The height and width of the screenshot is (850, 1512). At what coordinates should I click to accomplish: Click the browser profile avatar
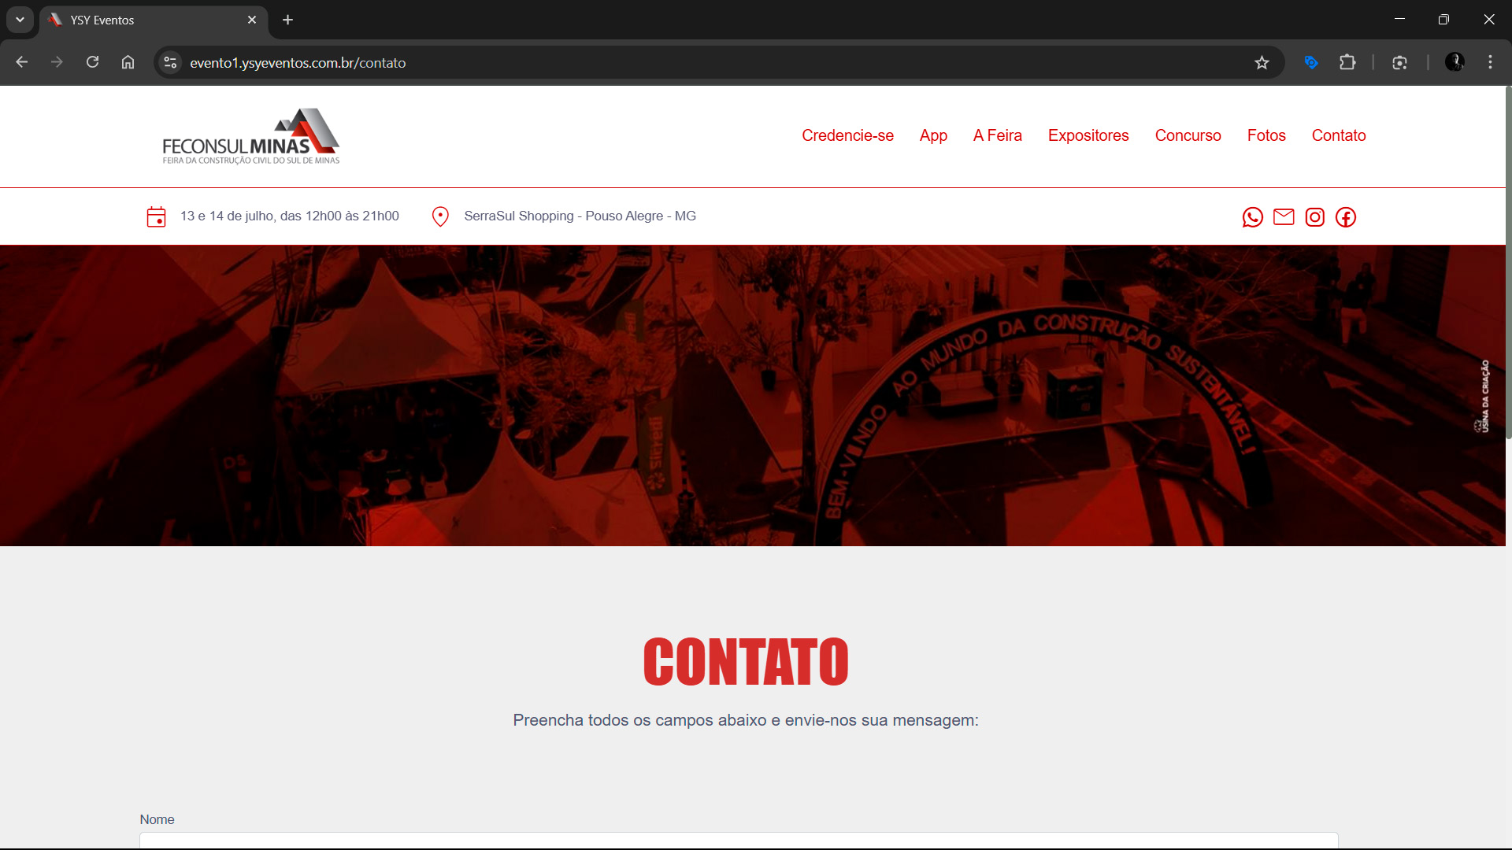1455,62
